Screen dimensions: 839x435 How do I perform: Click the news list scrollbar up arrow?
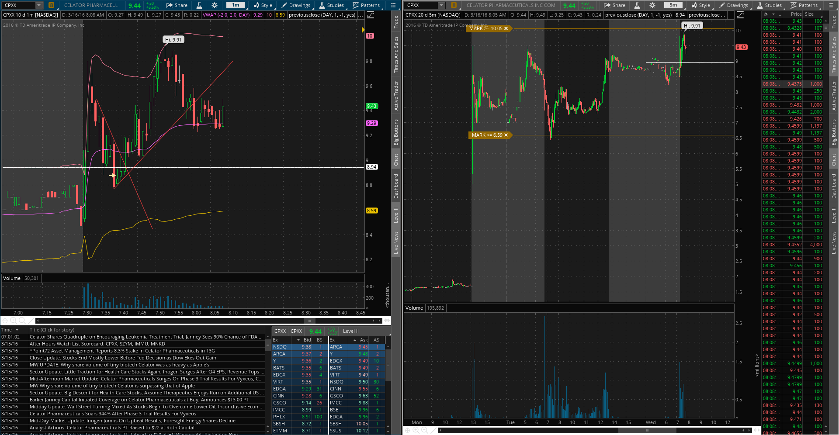point(268,338)
